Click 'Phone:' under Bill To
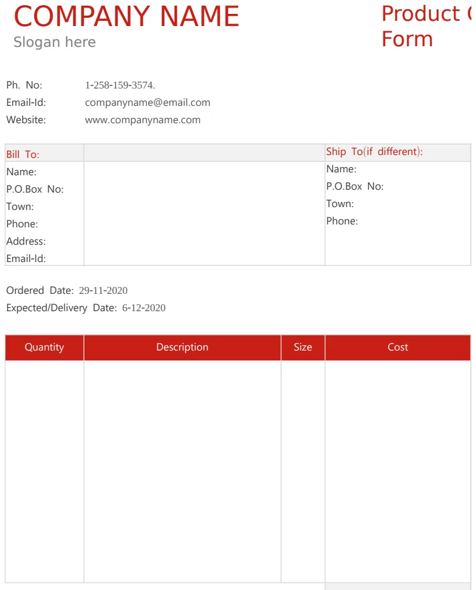Image resolution: width=476 pixels, height=590 pixels. click(x=22, y=224)
